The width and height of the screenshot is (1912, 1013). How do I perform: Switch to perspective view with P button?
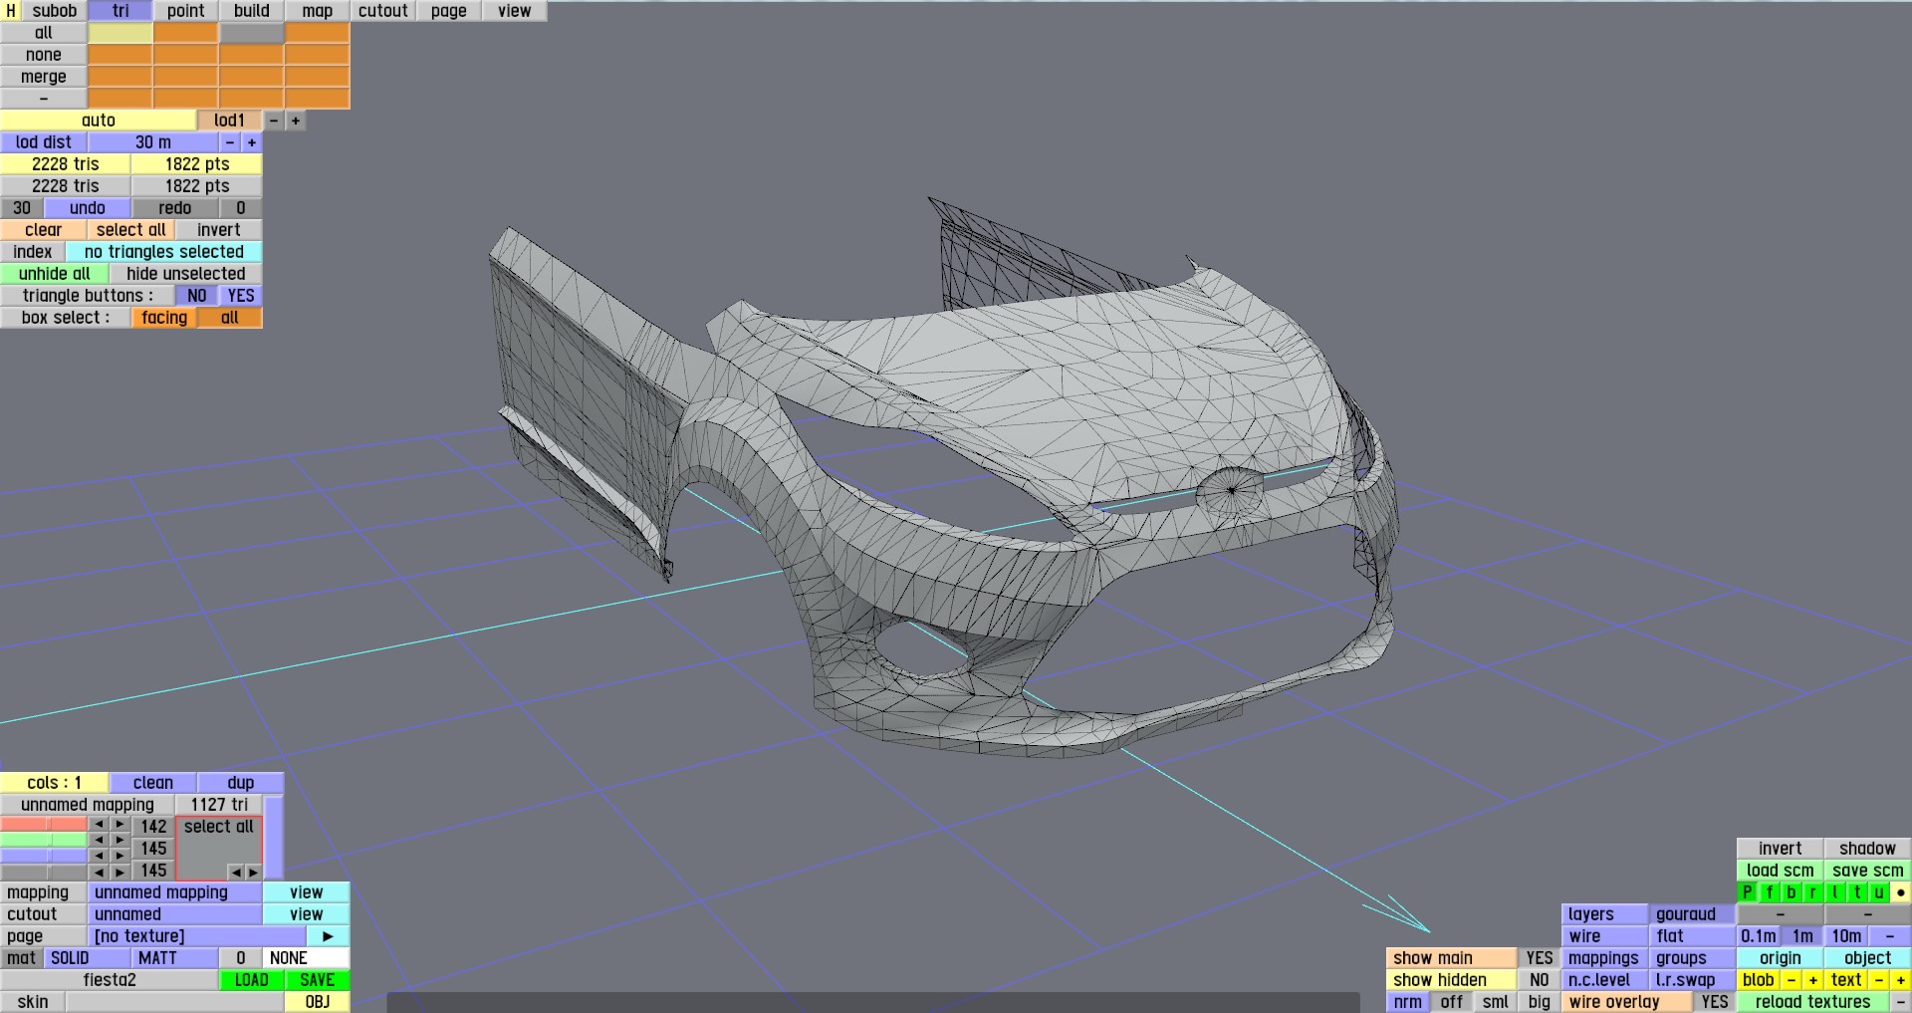(1747, 892)
